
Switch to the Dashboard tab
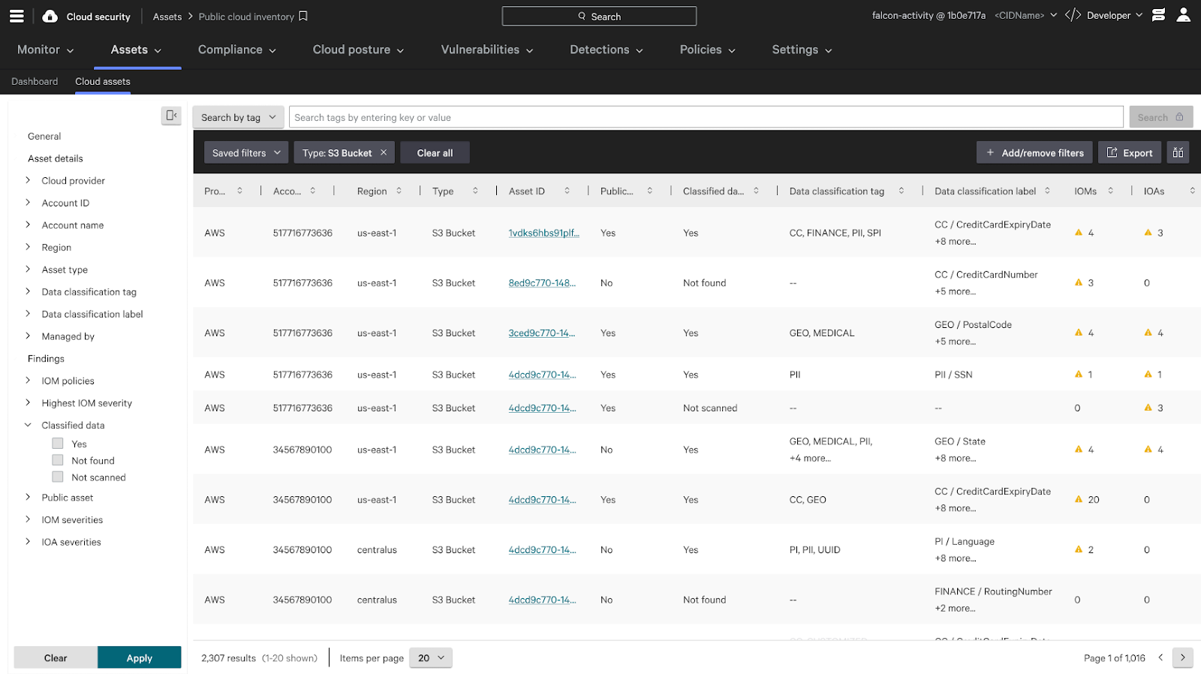35,81
